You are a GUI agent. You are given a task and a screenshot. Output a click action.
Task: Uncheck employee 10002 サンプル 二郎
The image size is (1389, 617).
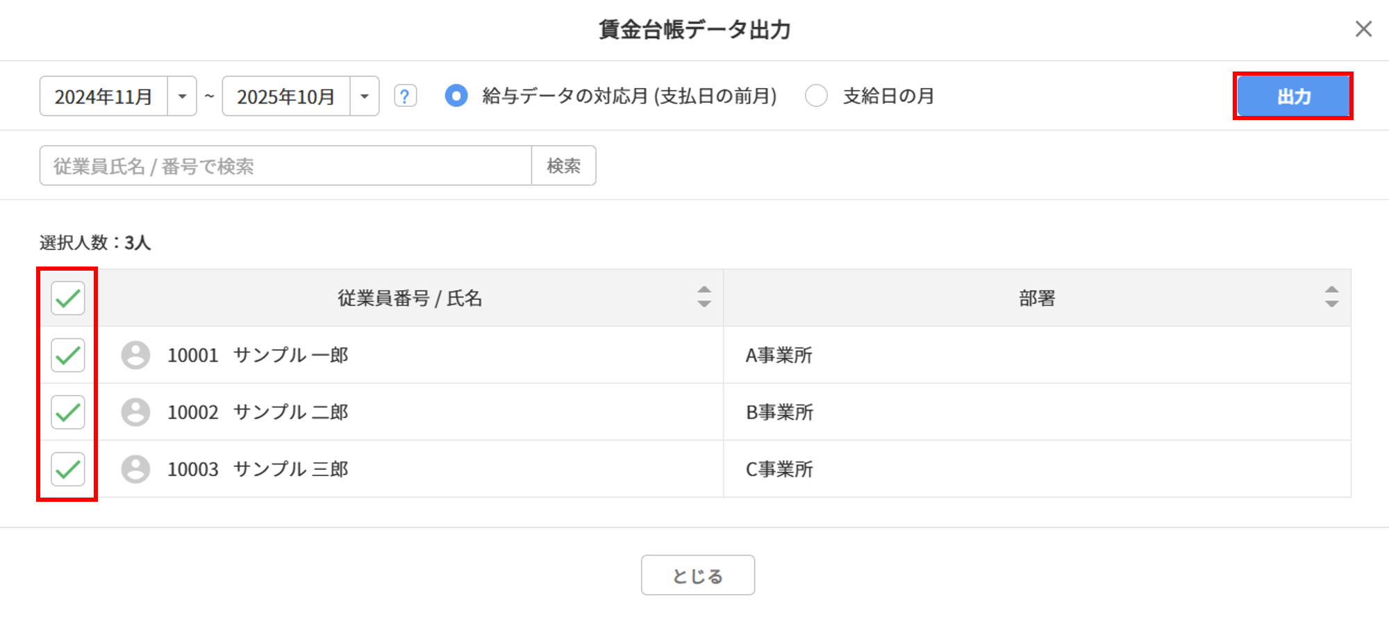pos(68,412)
